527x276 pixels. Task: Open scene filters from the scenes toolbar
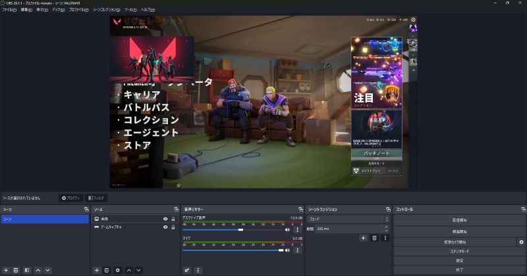(27, 270)
